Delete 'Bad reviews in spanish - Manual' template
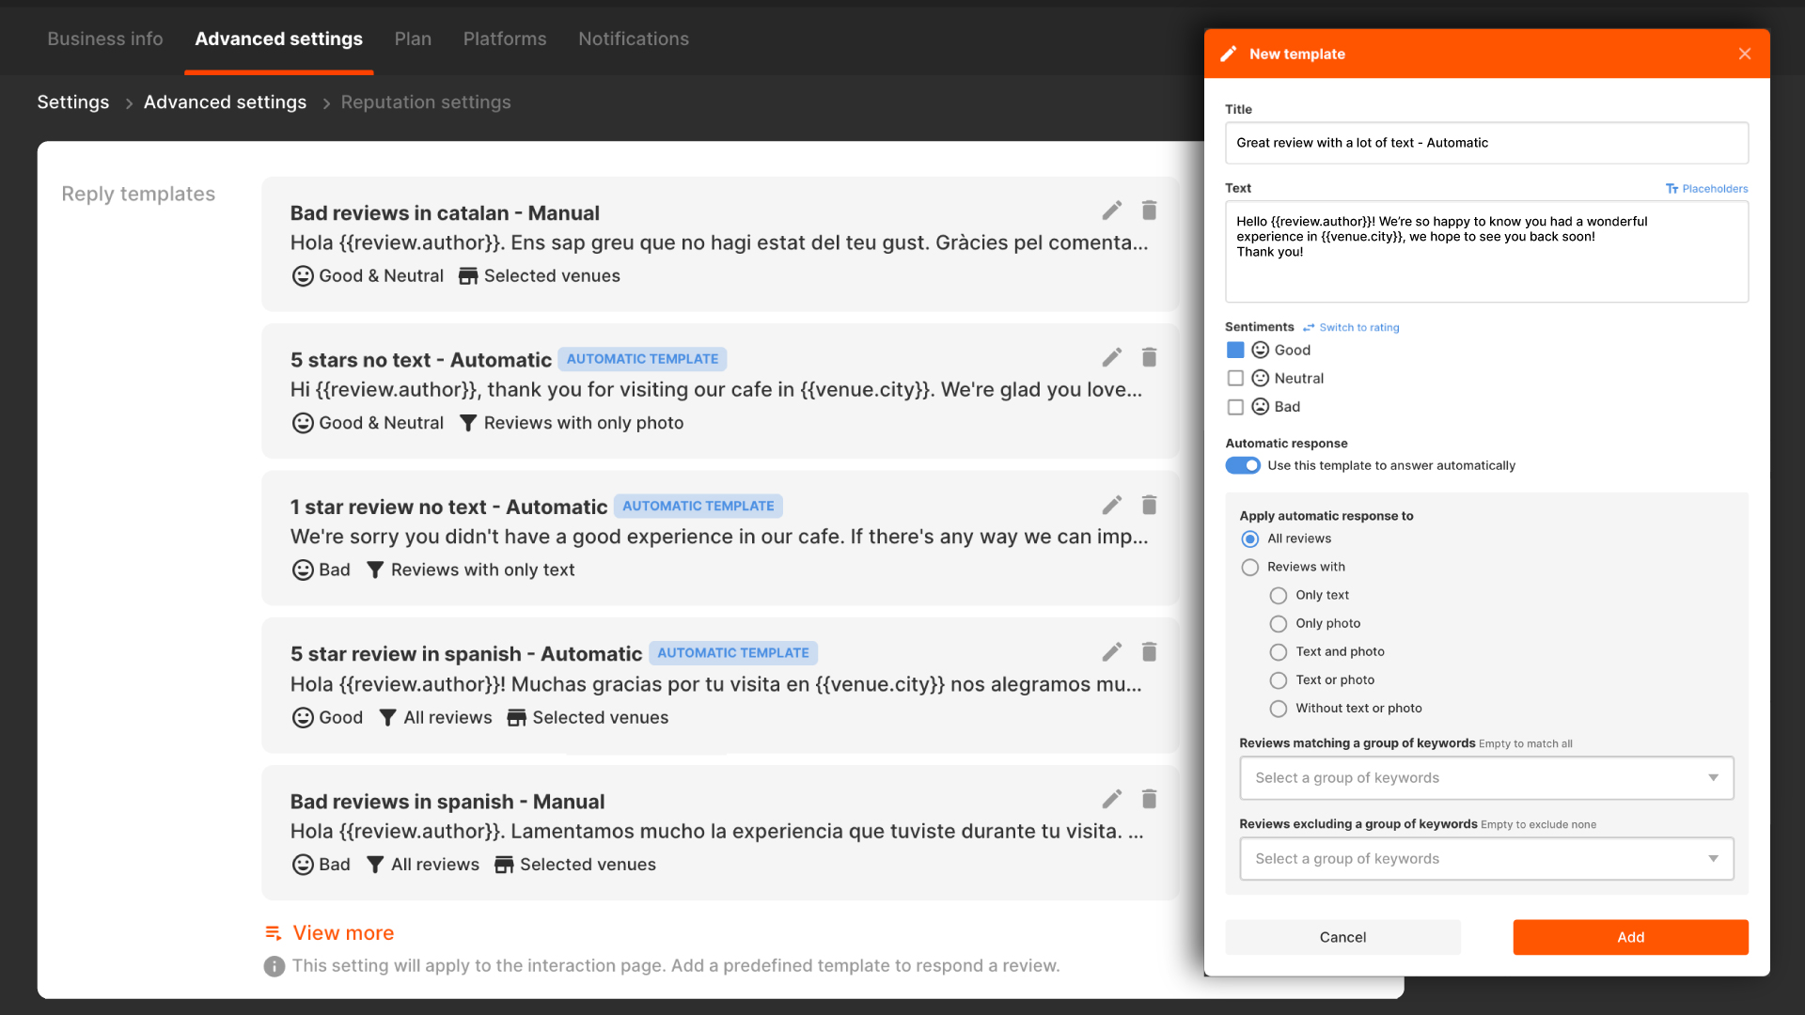Screen dimensions: 1805x1015 coord(1149,799)
